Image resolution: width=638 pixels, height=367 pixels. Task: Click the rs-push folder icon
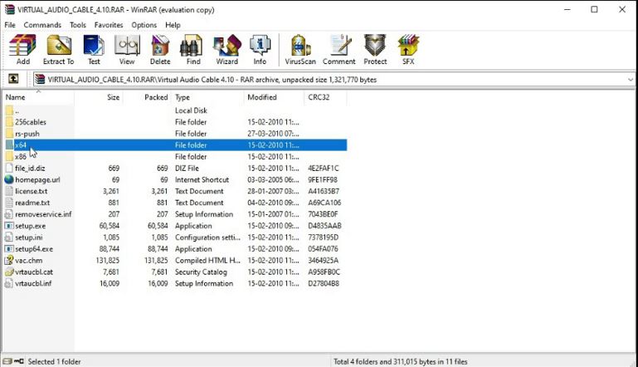tap(9, 133)
